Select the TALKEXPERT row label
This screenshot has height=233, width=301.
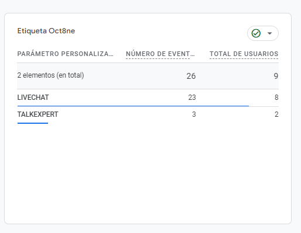point(37,114)
